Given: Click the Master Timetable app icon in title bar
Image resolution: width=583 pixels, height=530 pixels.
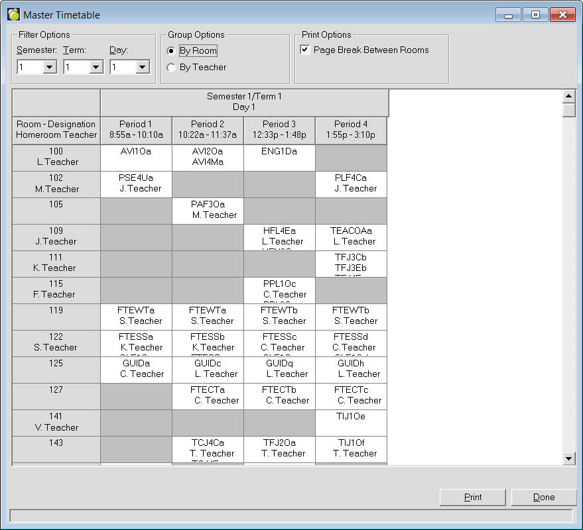Looking at the screenshot, I should (x=13, y=15).
